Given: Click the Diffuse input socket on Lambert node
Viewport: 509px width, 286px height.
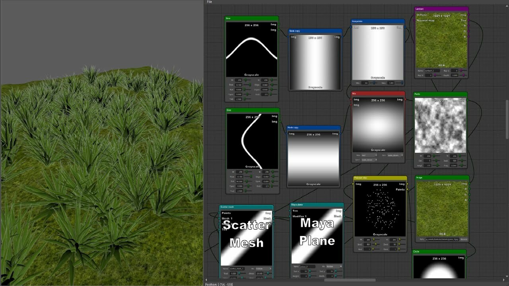Looking at the screenshot, I should coord(415,15).
